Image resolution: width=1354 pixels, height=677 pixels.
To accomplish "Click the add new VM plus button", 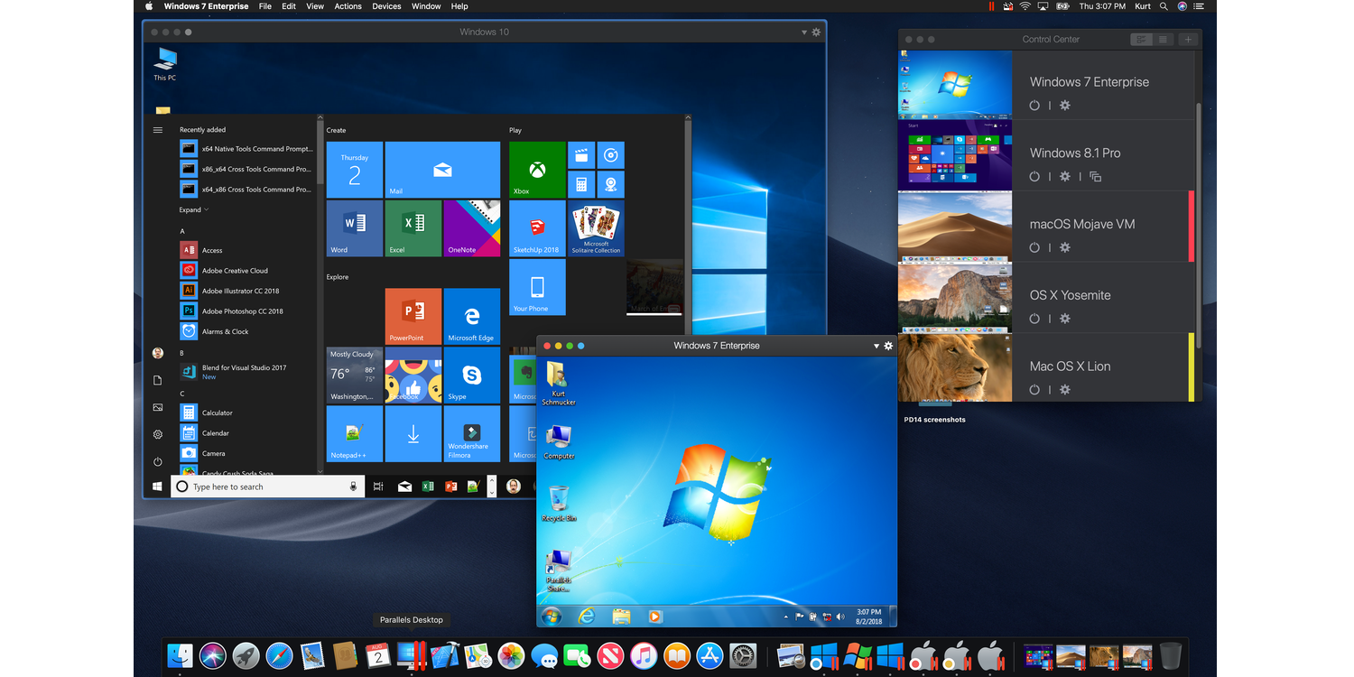I will [x=1188, y=40].
